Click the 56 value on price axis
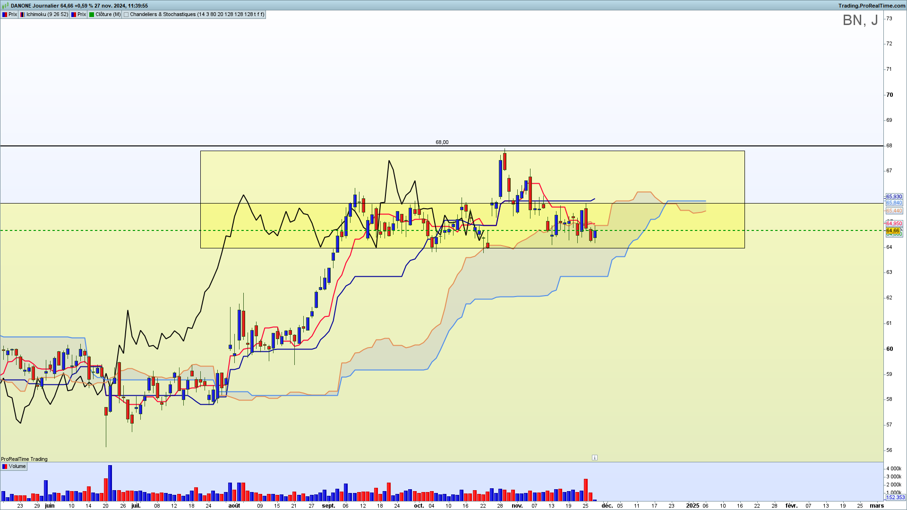Screen dimensions: 907x510 click(x=889, y=450)
